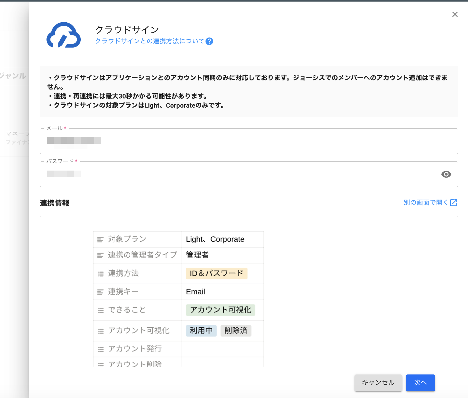Click the green アカウント可視化 tag
The width and height of the screenshot is (468, 398).
221,310
